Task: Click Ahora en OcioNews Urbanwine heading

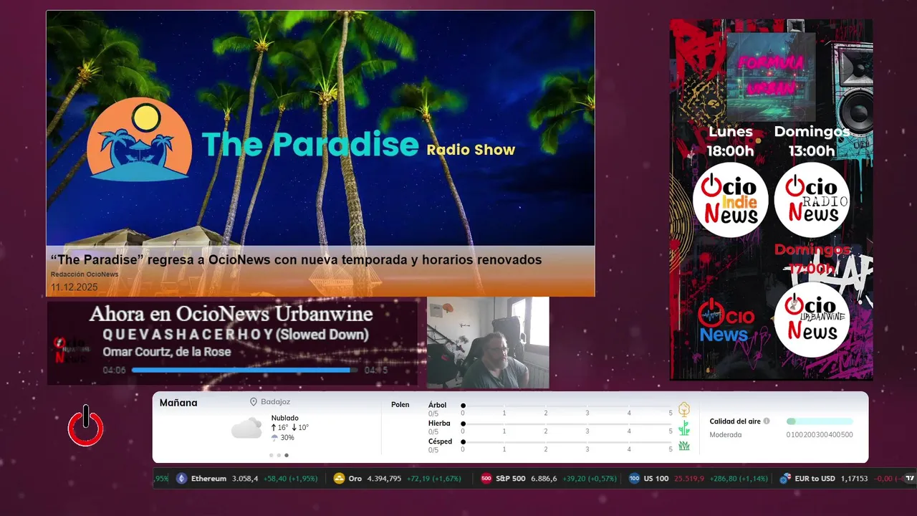Action: tap(231, 314)
